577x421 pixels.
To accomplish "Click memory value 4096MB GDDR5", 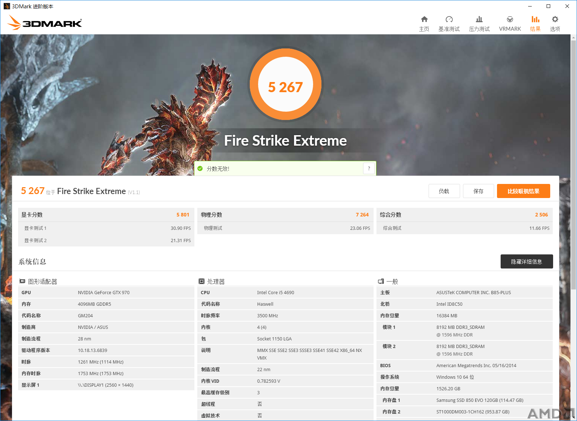I will 94,304.
